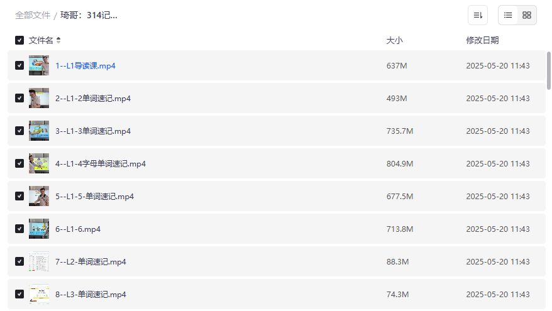Deselect the 7--L2-单词速记.mp4 checkbox

click(19, 261)
